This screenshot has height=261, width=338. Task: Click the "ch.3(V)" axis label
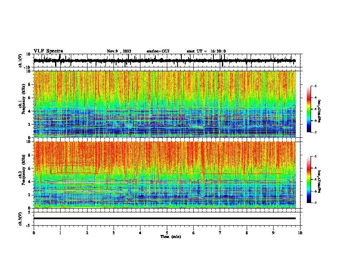20,219
